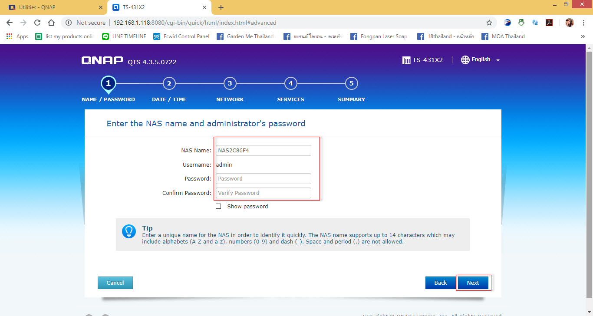Click the Adobe Acrobat extension icon
The image size is (593, 316).
click(549, 22)
